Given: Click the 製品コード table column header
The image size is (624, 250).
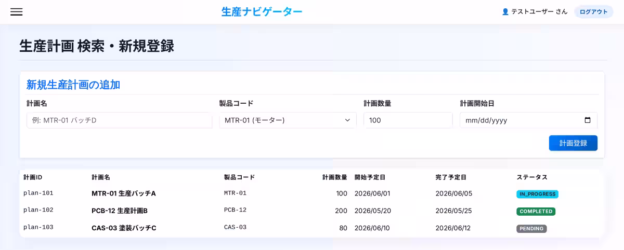Looking at the screenshot, I should point(240,177).
